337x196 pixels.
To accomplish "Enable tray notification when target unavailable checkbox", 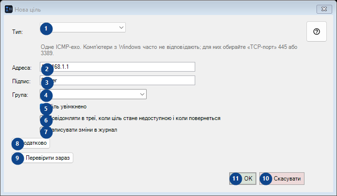I will click(x=130, y=118).
